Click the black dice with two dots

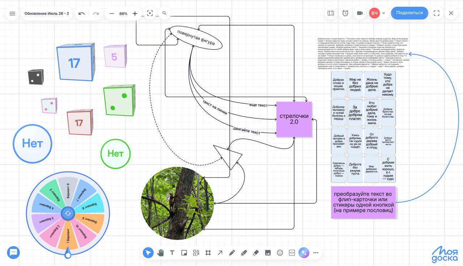click(36, 77)
